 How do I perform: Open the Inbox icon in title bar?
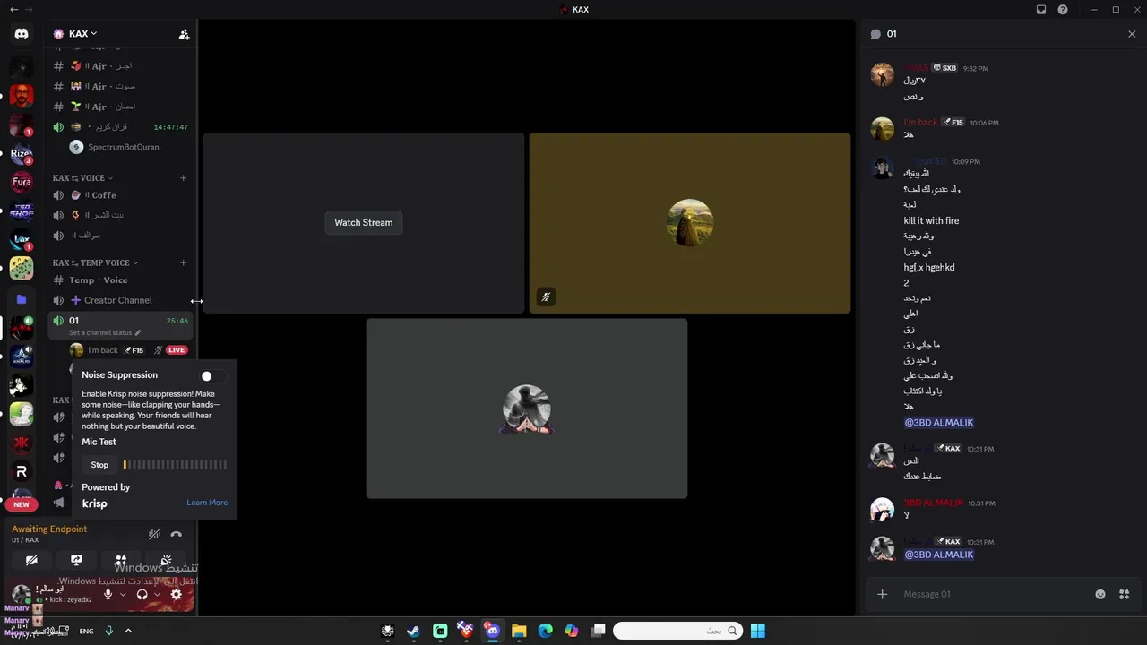(x=1041, y=10)
